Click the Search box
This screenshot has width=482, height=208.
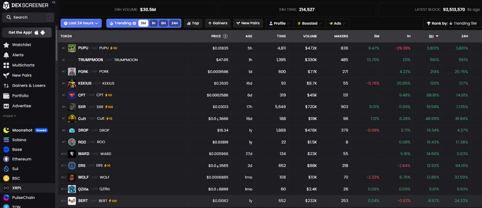[28, 17]
